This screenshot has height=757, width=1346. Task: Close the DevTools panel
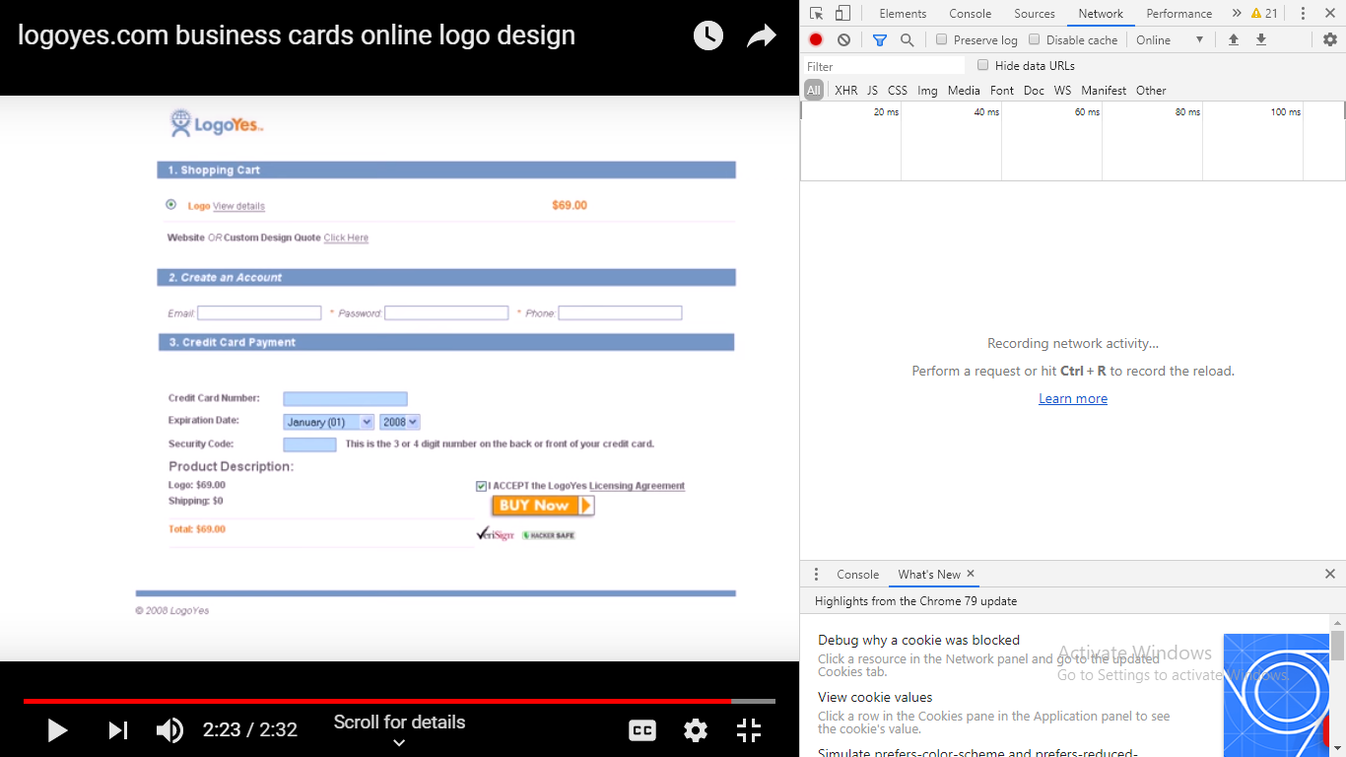click(1329, 14)
